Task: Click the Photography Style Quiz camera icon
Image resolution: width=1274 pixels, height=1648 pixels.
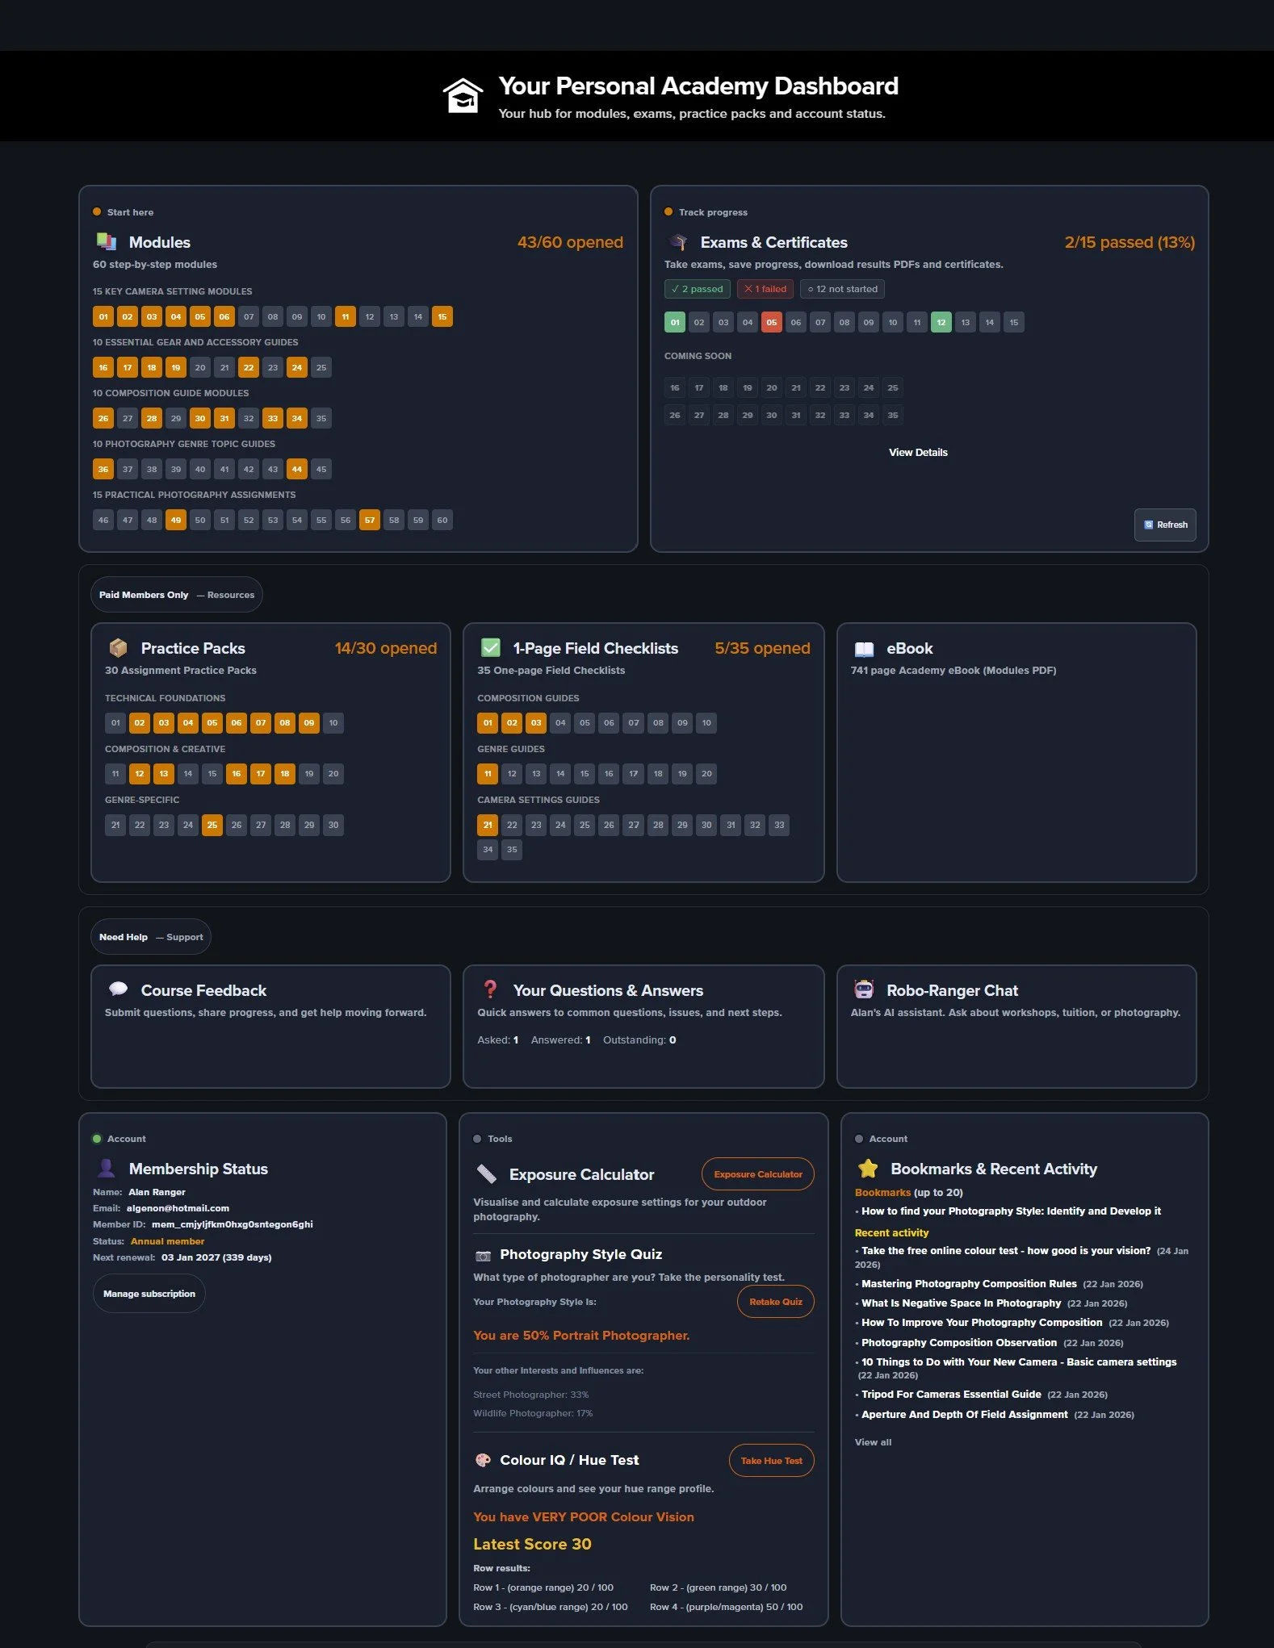Action: tap(483, 1255)
